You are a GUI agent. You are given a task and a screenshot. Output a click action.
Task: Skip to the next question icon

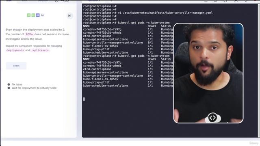point(69,16)
